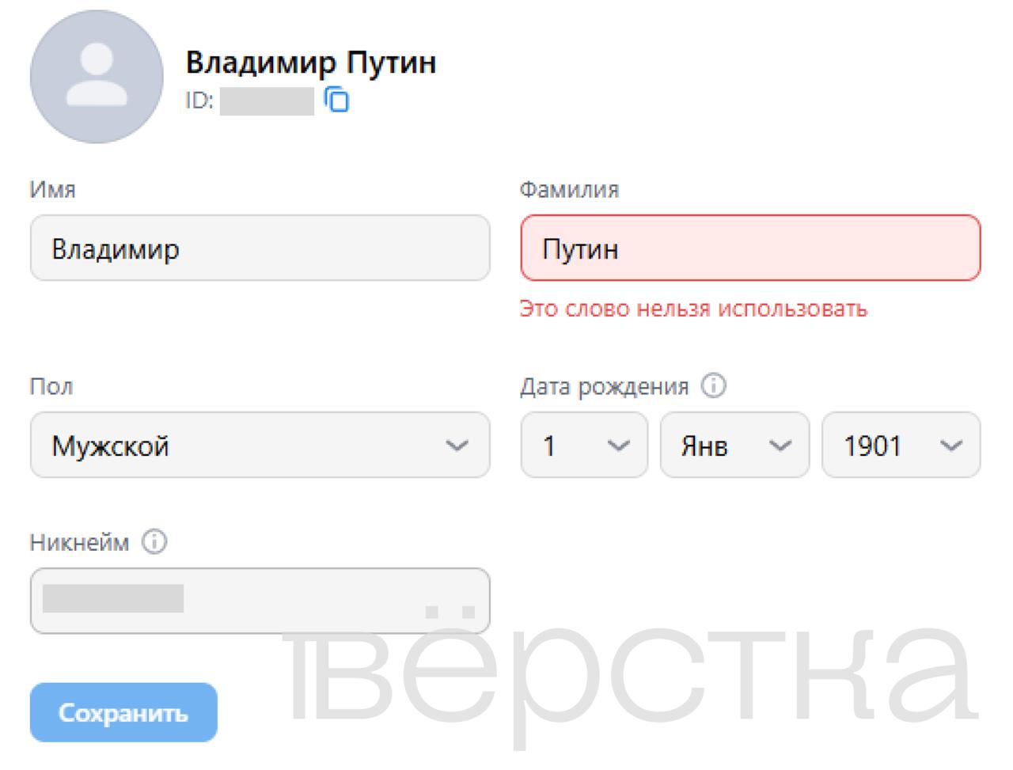Viewport: 1013px width, 770px height.
Task: Click the Никнейм label text
Action: tap(79, 543)
